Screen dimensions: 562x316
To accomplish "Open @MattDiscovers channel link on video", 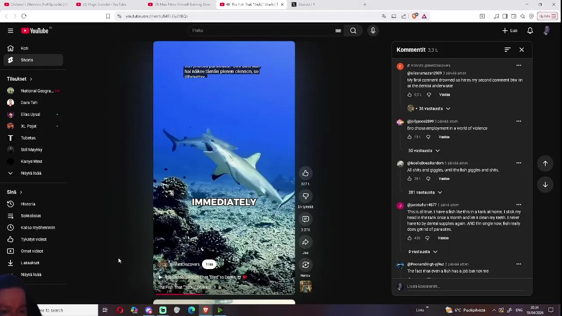I will pyautogui.click(x=184, y=265).
